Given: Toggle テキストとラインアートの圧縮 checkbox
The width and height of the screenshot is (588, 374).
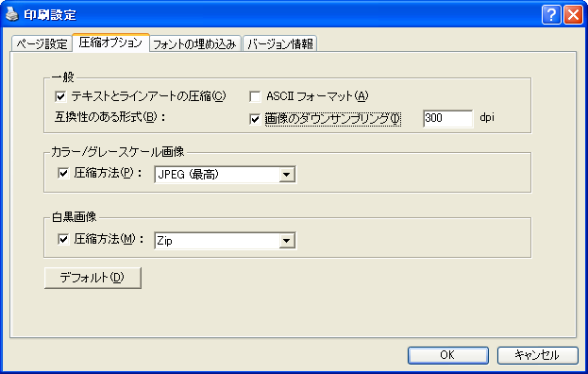Looking at the screenshot, I should click(60, 96).
